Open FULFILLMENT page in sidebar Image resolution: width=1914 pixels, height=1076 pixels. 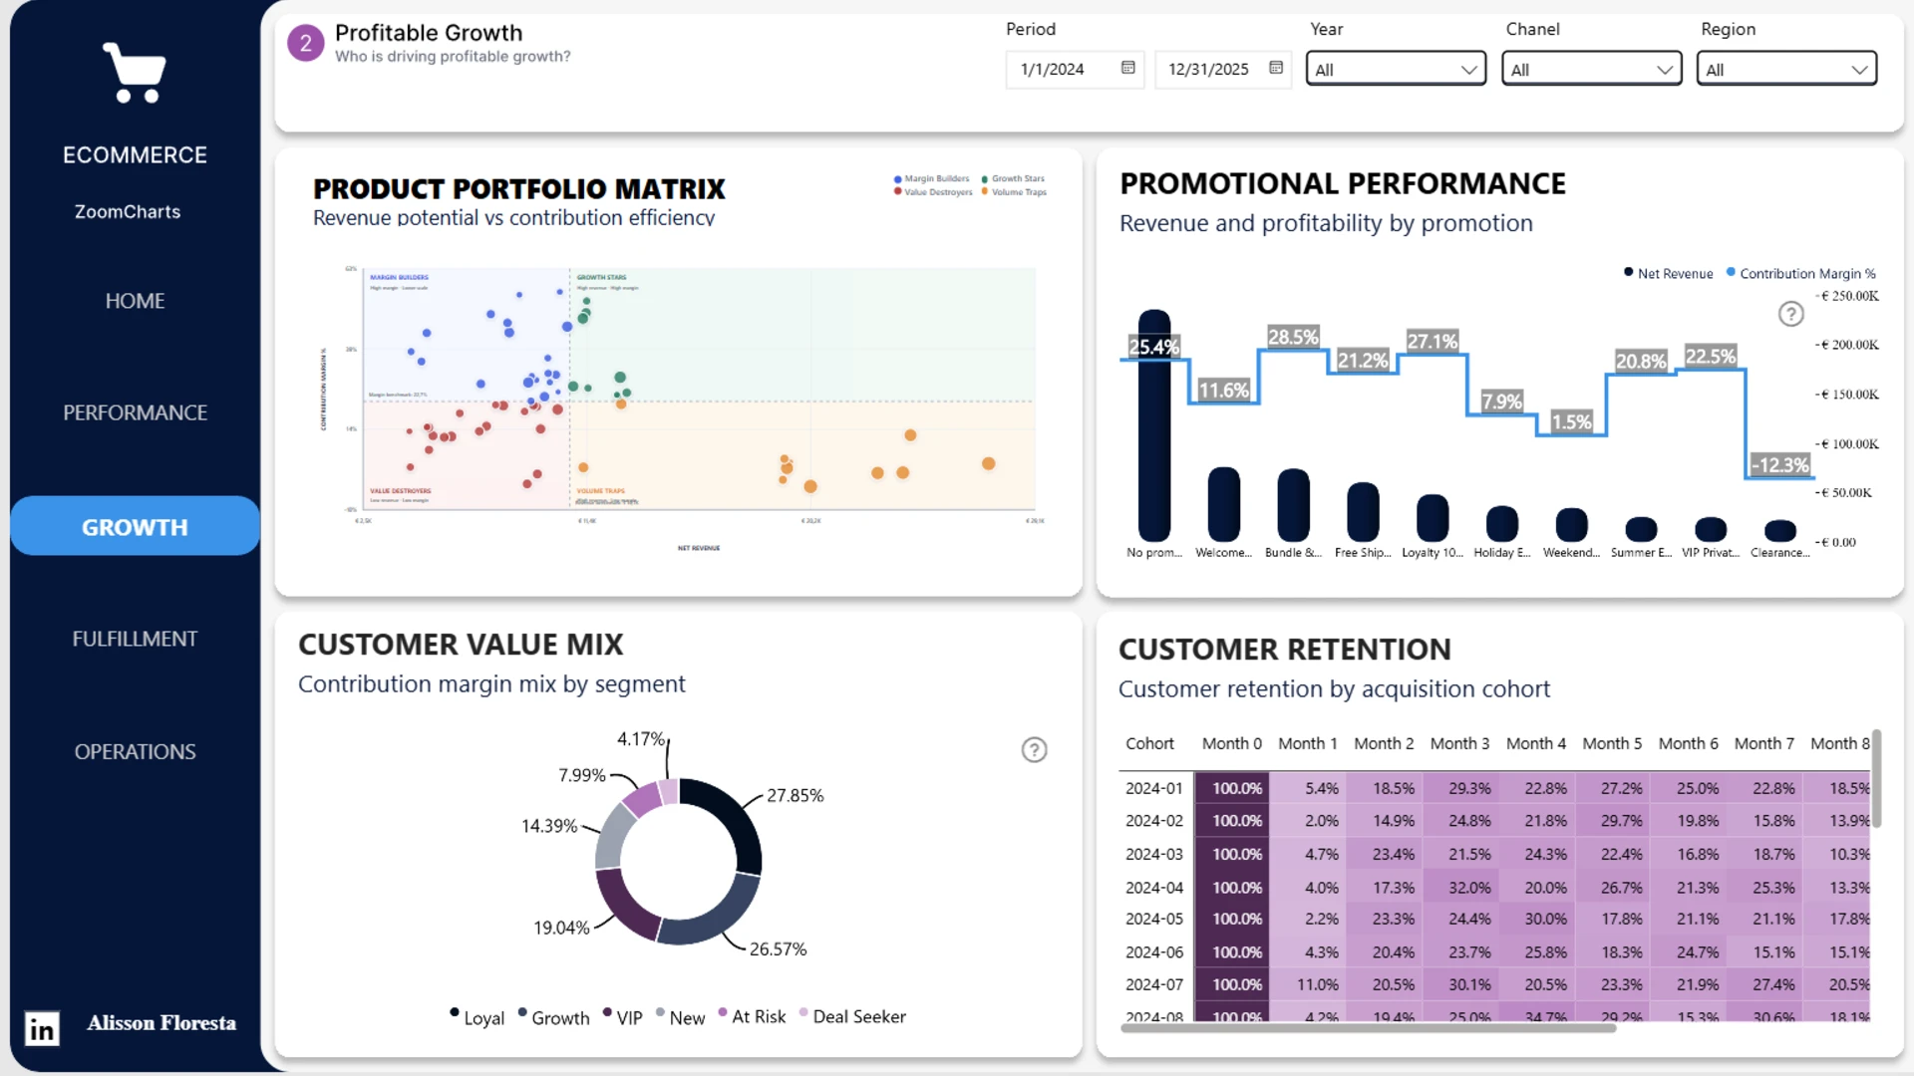point(135,639)
